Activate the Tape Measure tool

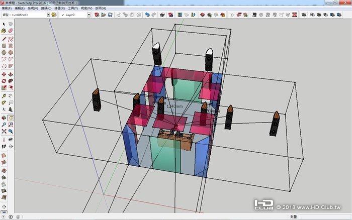(4, 96)
